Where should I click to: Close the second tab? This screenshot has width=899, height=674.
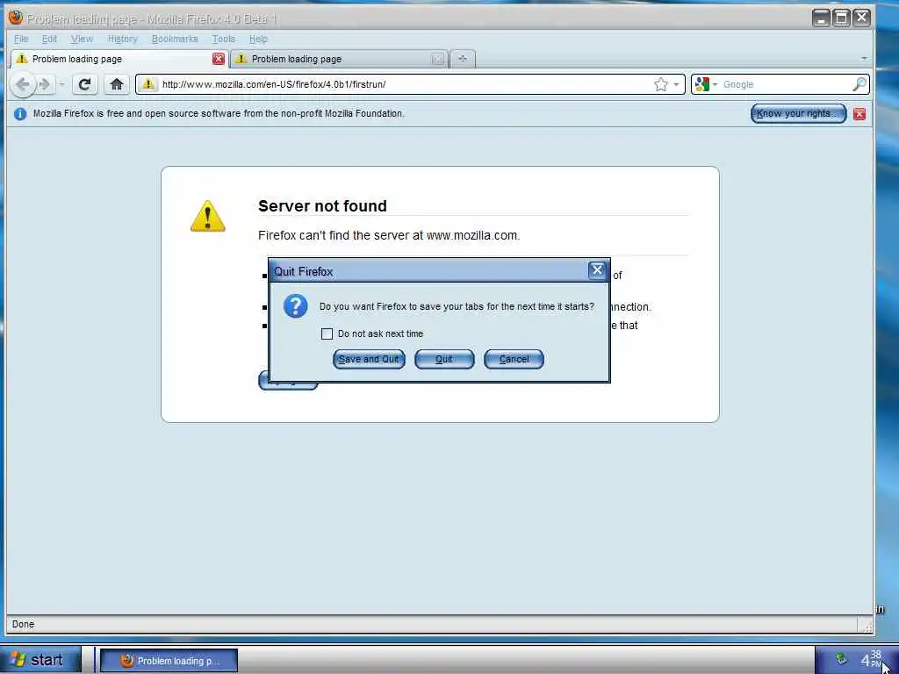pyautogui.click(x=437, y=59)
